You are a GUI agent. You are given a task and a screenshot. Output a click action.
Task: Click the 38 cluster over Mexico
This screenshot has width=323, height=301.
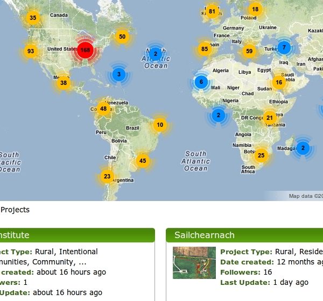64,83
